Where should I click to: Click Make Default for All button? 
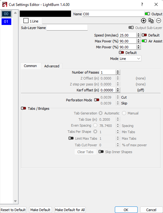[70, 210]
